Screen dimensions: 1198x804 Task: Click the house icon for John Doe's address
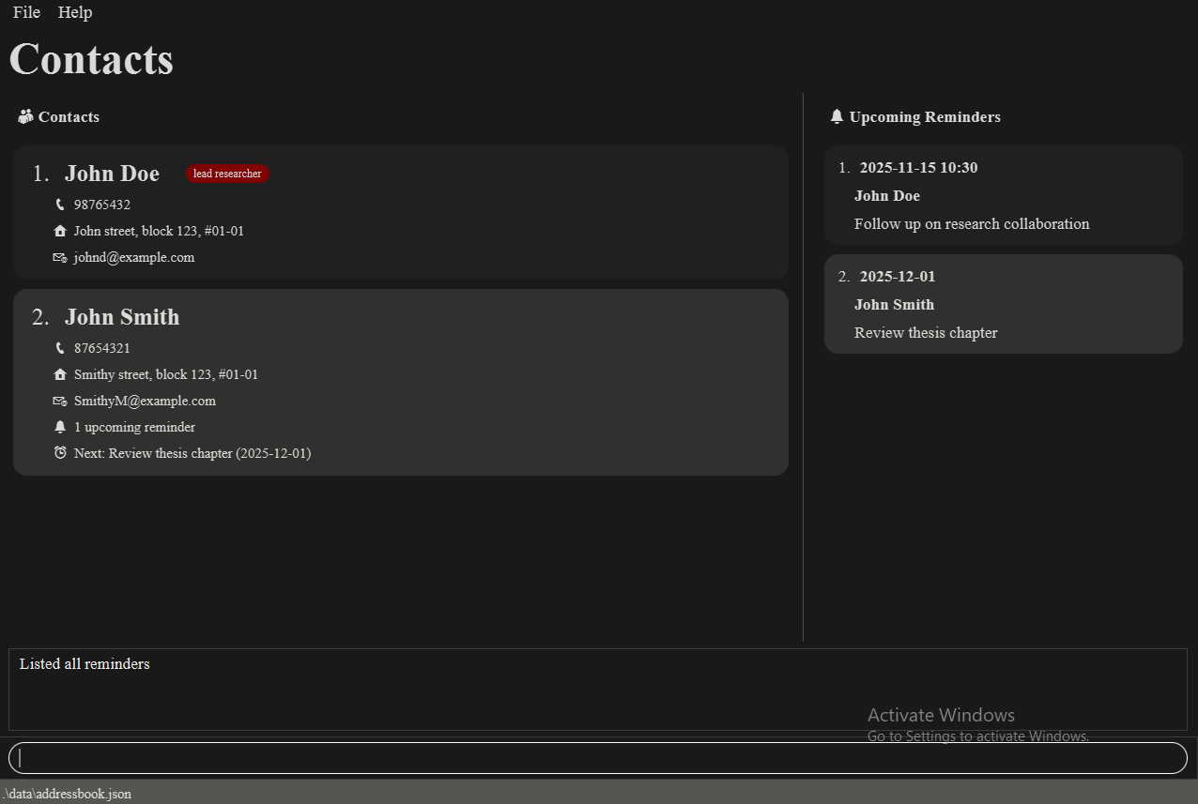click(x=60, y=231)
